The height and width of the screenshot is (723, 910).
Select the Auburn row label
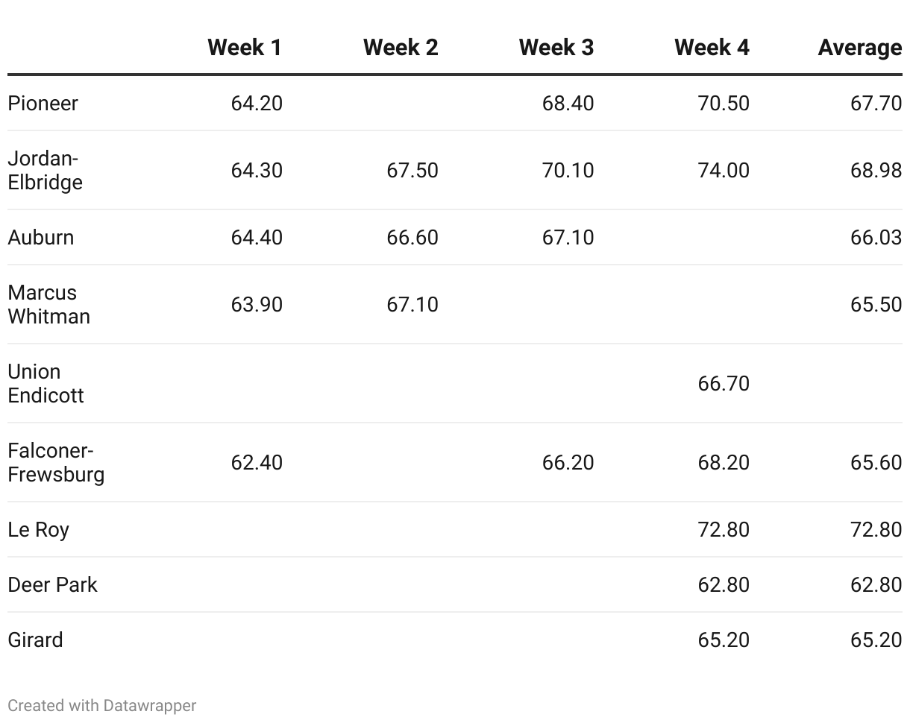41,237
